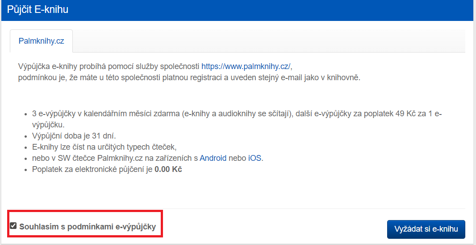Viewport: 476px width, 245px height.
Task: Follow the Android app link
Action: pyautogui.click(x=213, y=158)
